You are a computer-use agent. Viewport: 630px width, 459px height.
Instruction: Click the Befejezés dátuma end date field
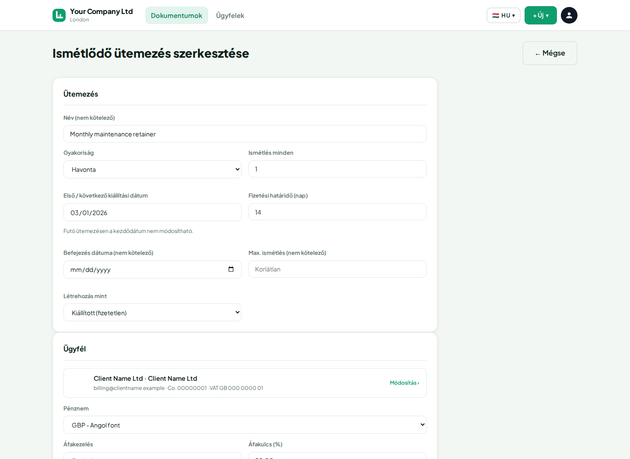152,269
